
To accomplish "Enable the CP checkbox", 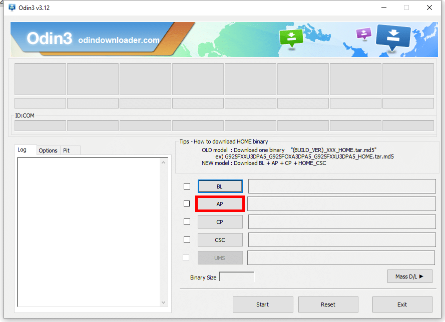I will (x=187, y=221).
